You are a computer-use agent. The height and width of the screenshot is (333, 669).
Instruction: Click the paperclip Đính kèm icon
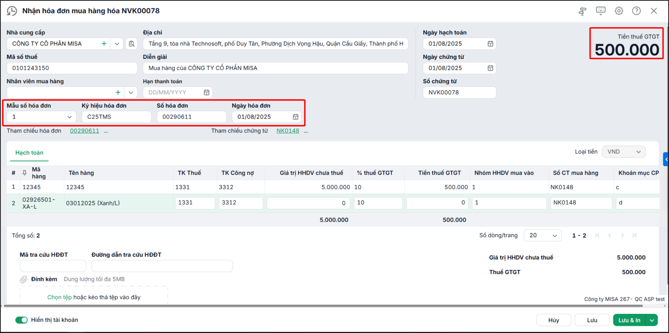(24, 280)
